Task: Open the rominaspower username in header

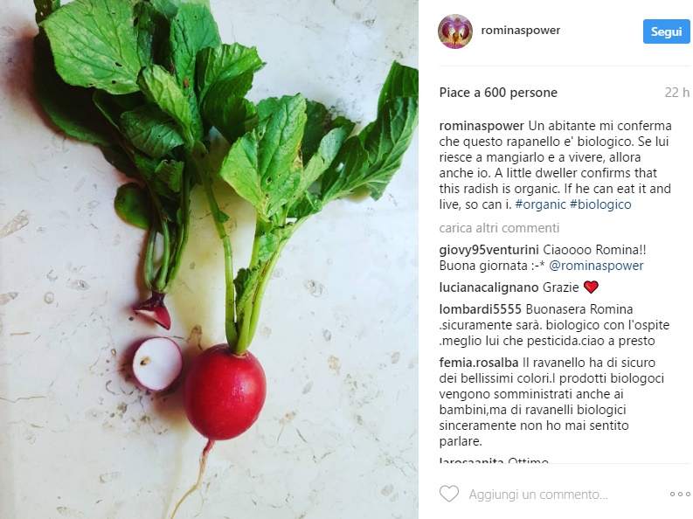Action: tap(521, 30)
